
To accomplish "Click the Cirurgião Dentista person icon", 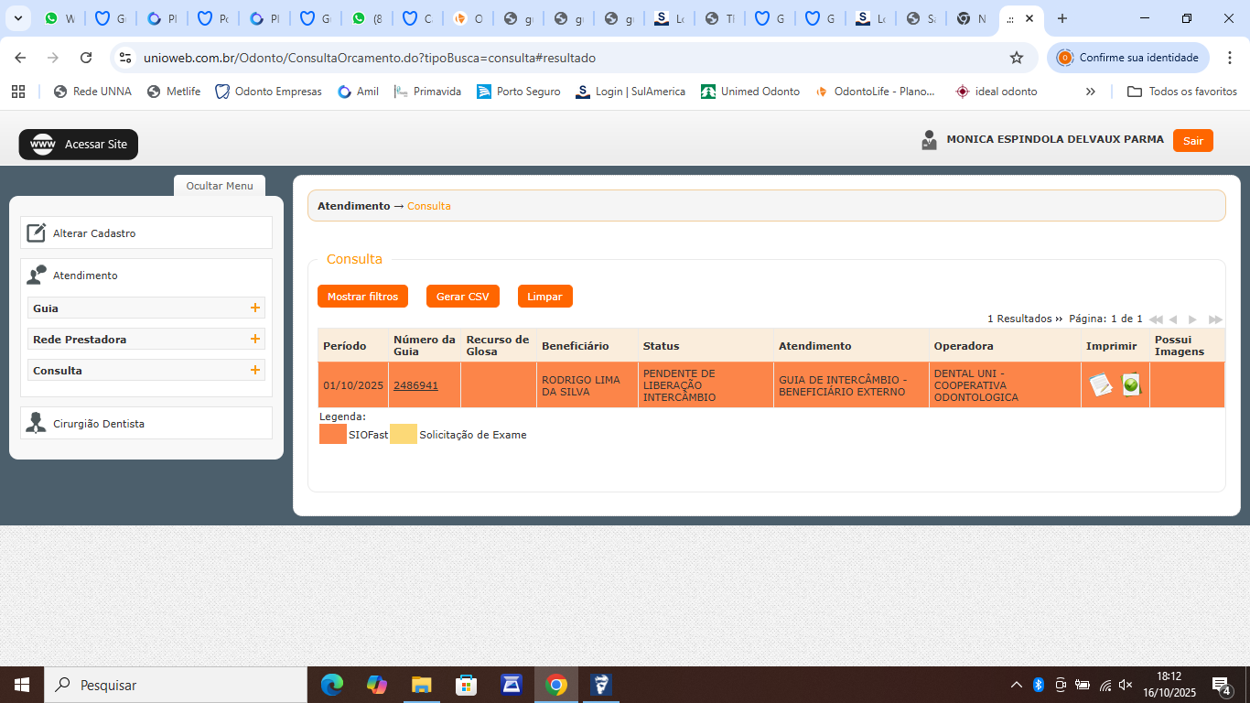I will [36, 423].
